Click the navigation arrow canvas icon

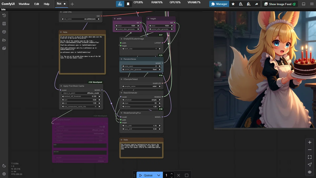pos(310,165)
